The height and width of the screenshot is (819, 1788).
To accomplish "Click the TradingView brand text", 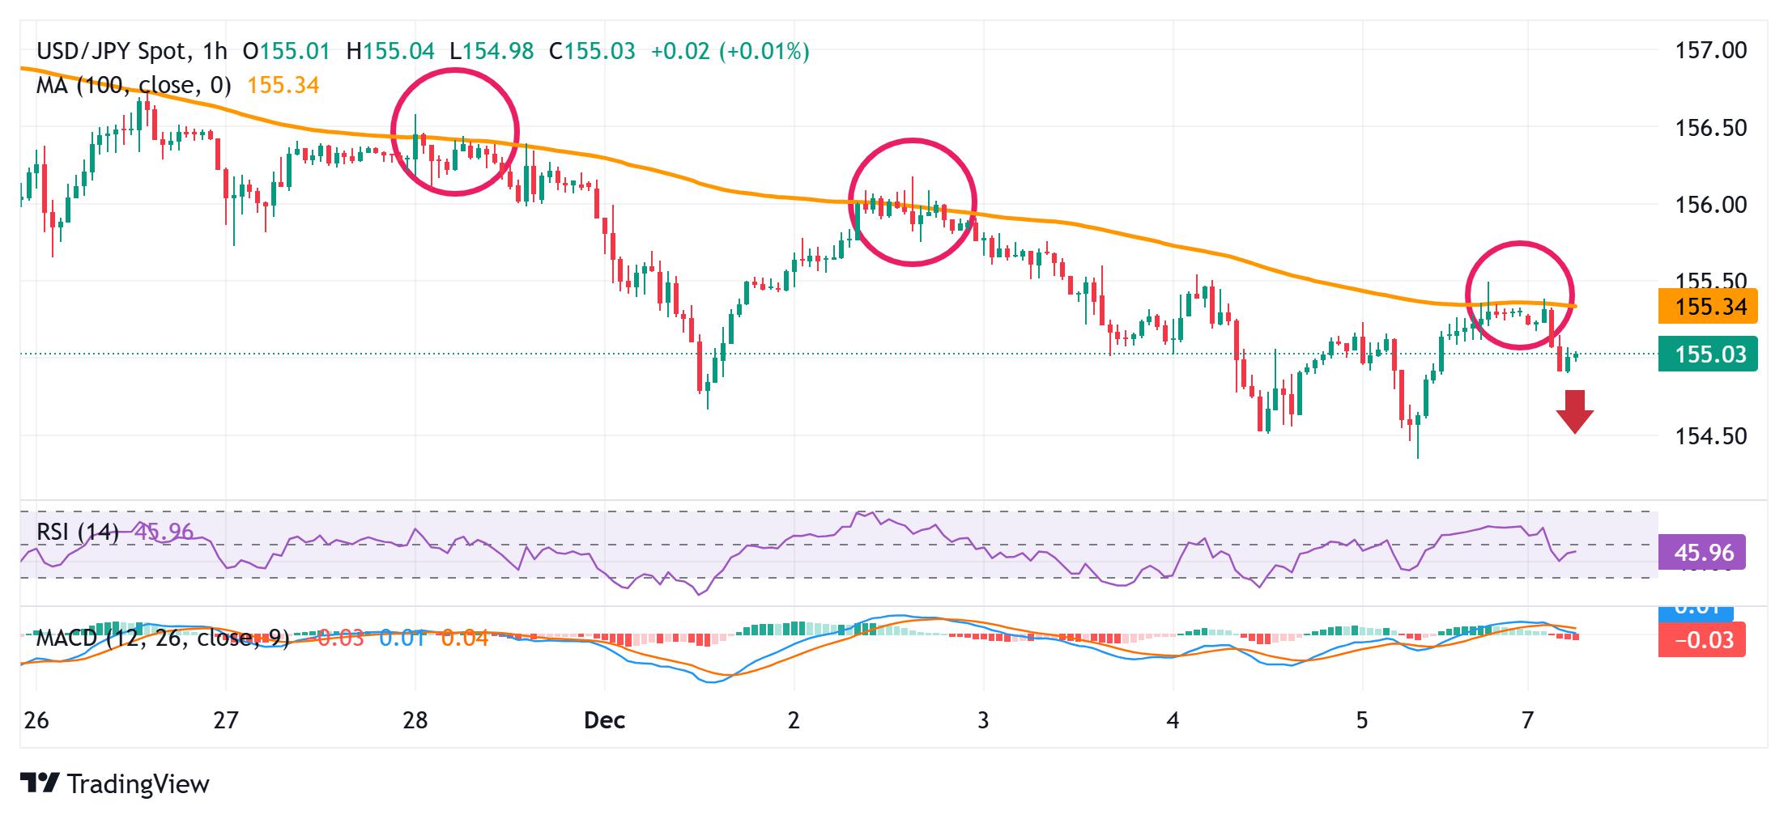I will [138, 783].
